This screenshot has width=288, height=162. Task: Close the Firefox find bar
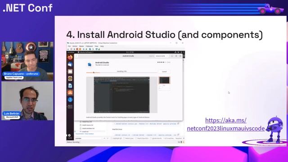[184, 138]
